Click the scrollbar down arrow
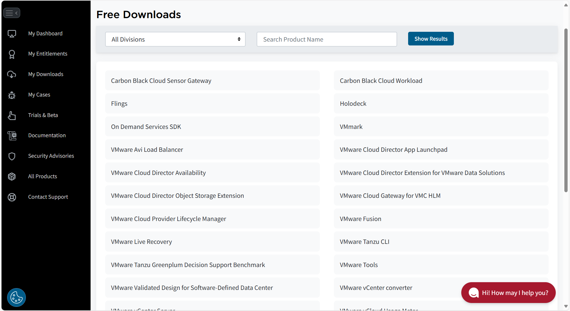 566,306
